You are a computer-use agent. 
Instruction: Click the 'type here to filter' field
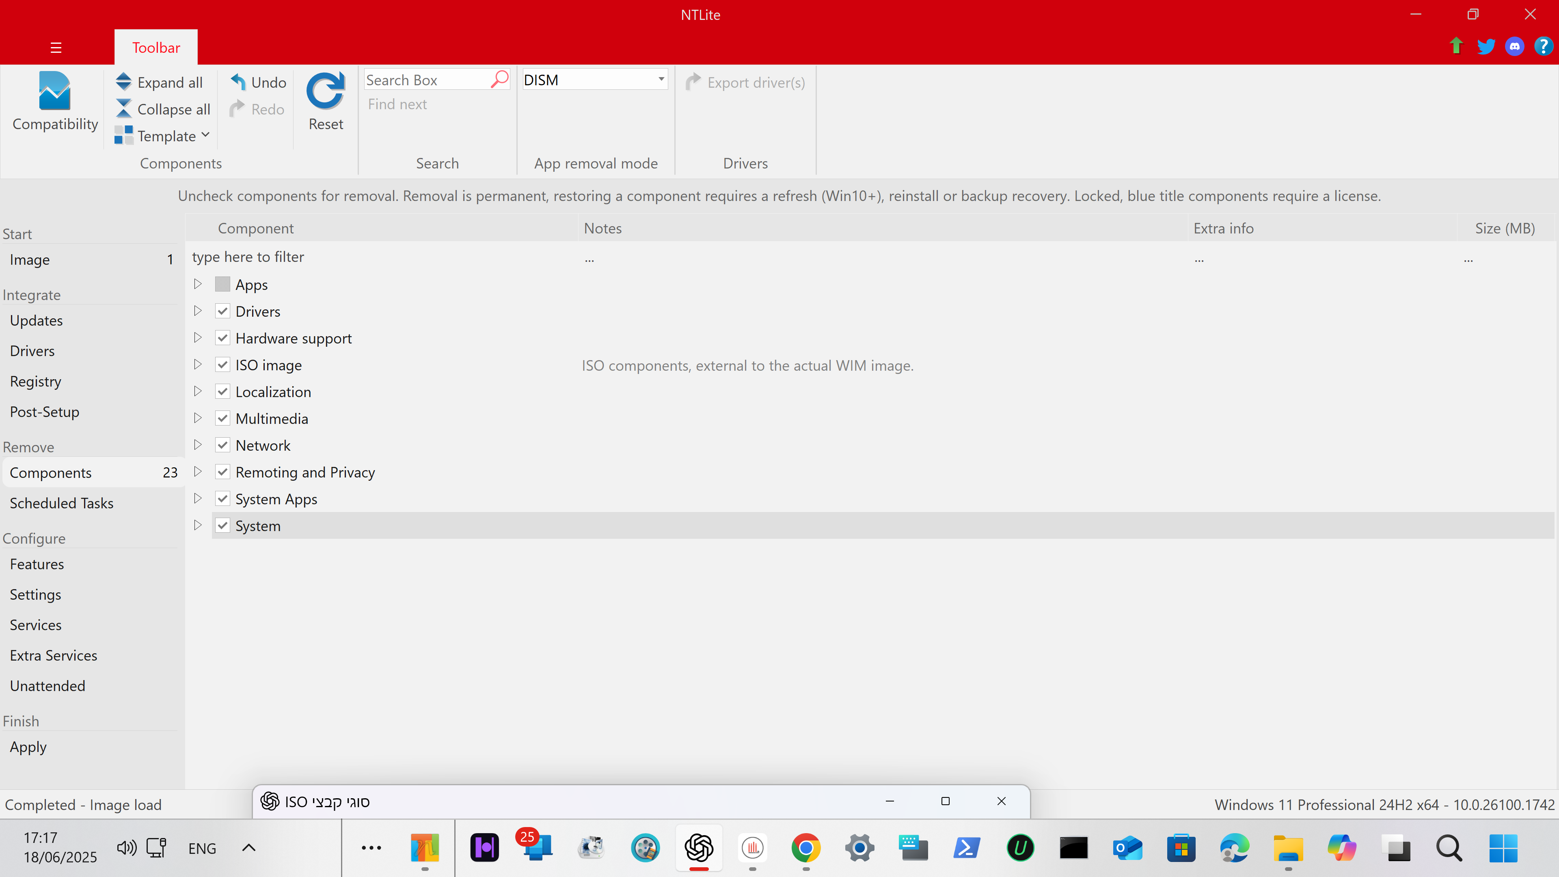pyautogui.click(x=381, y=257)
